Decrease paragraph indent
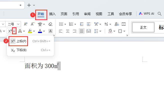Screen dimensions: 164x99 [x=81, y=24]
